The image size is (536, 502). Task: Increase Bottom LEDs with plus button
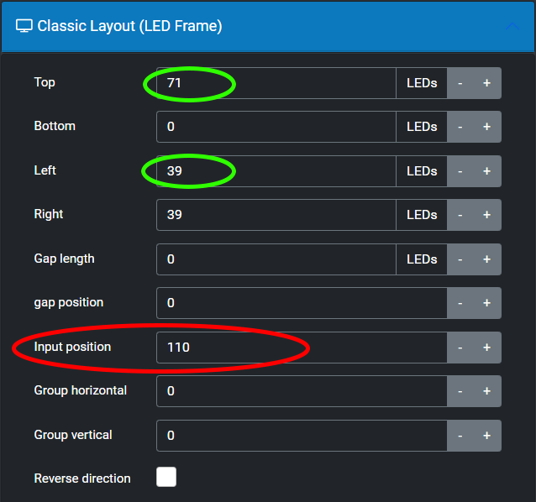(x=486, y=127)
